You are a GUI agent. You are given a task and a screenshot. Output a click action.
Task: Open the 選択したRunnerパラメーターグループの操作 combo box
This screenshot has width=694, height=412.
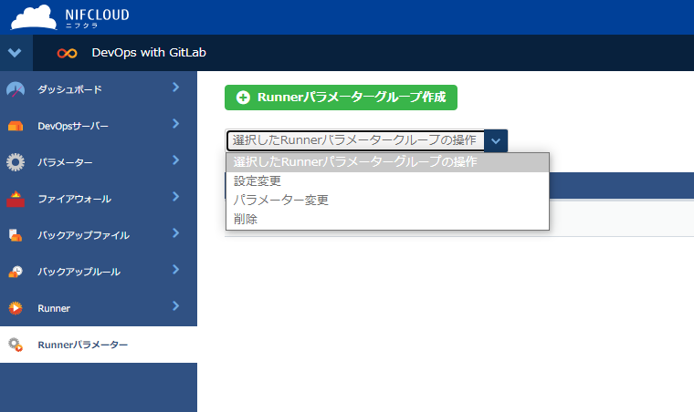pyautogui.click(x=366, y=141)
